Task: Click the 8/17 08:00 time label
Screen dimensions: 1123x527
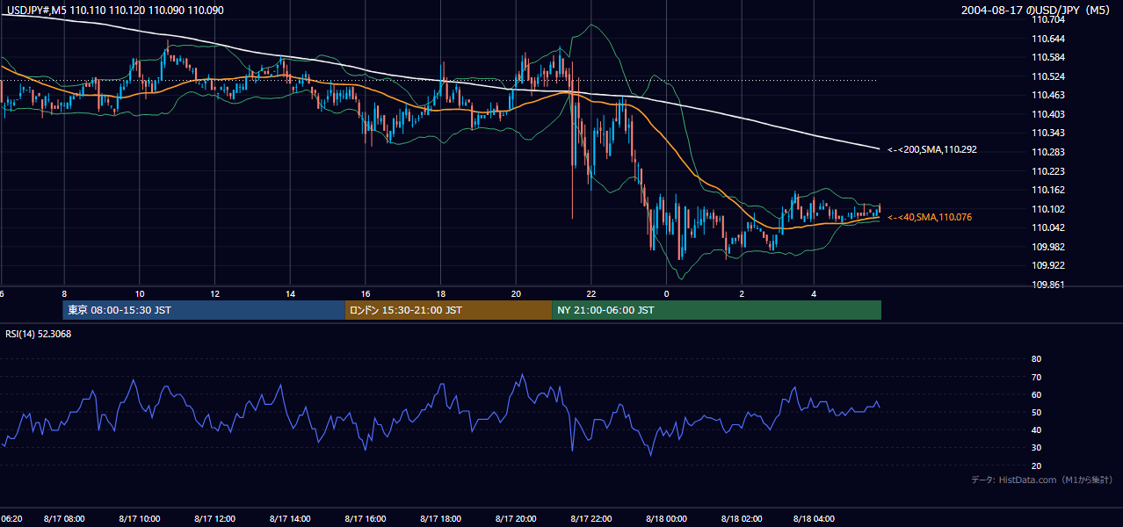Action: coord(63,519)
